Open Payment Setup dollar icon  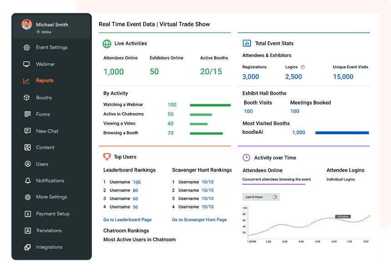click(x=27, y=214)
